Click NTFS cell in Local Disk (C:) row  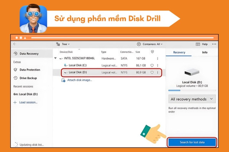124,65
